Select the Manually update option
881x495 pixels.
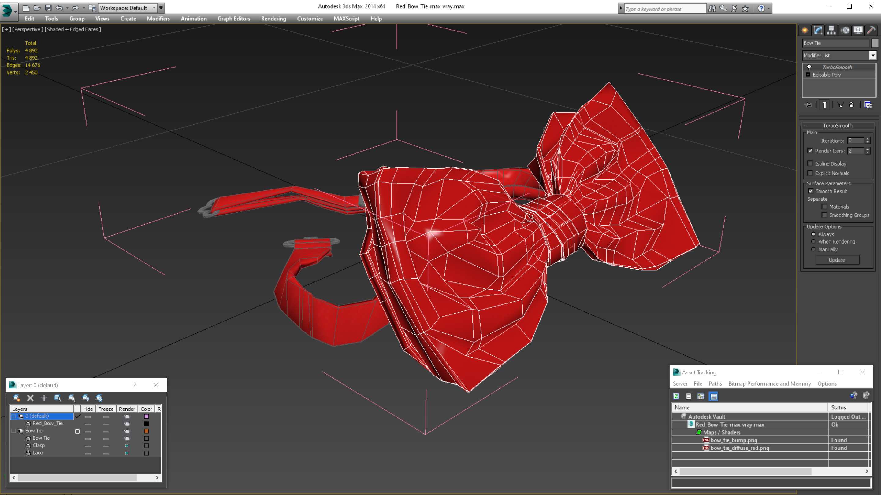tap(814, 249)
